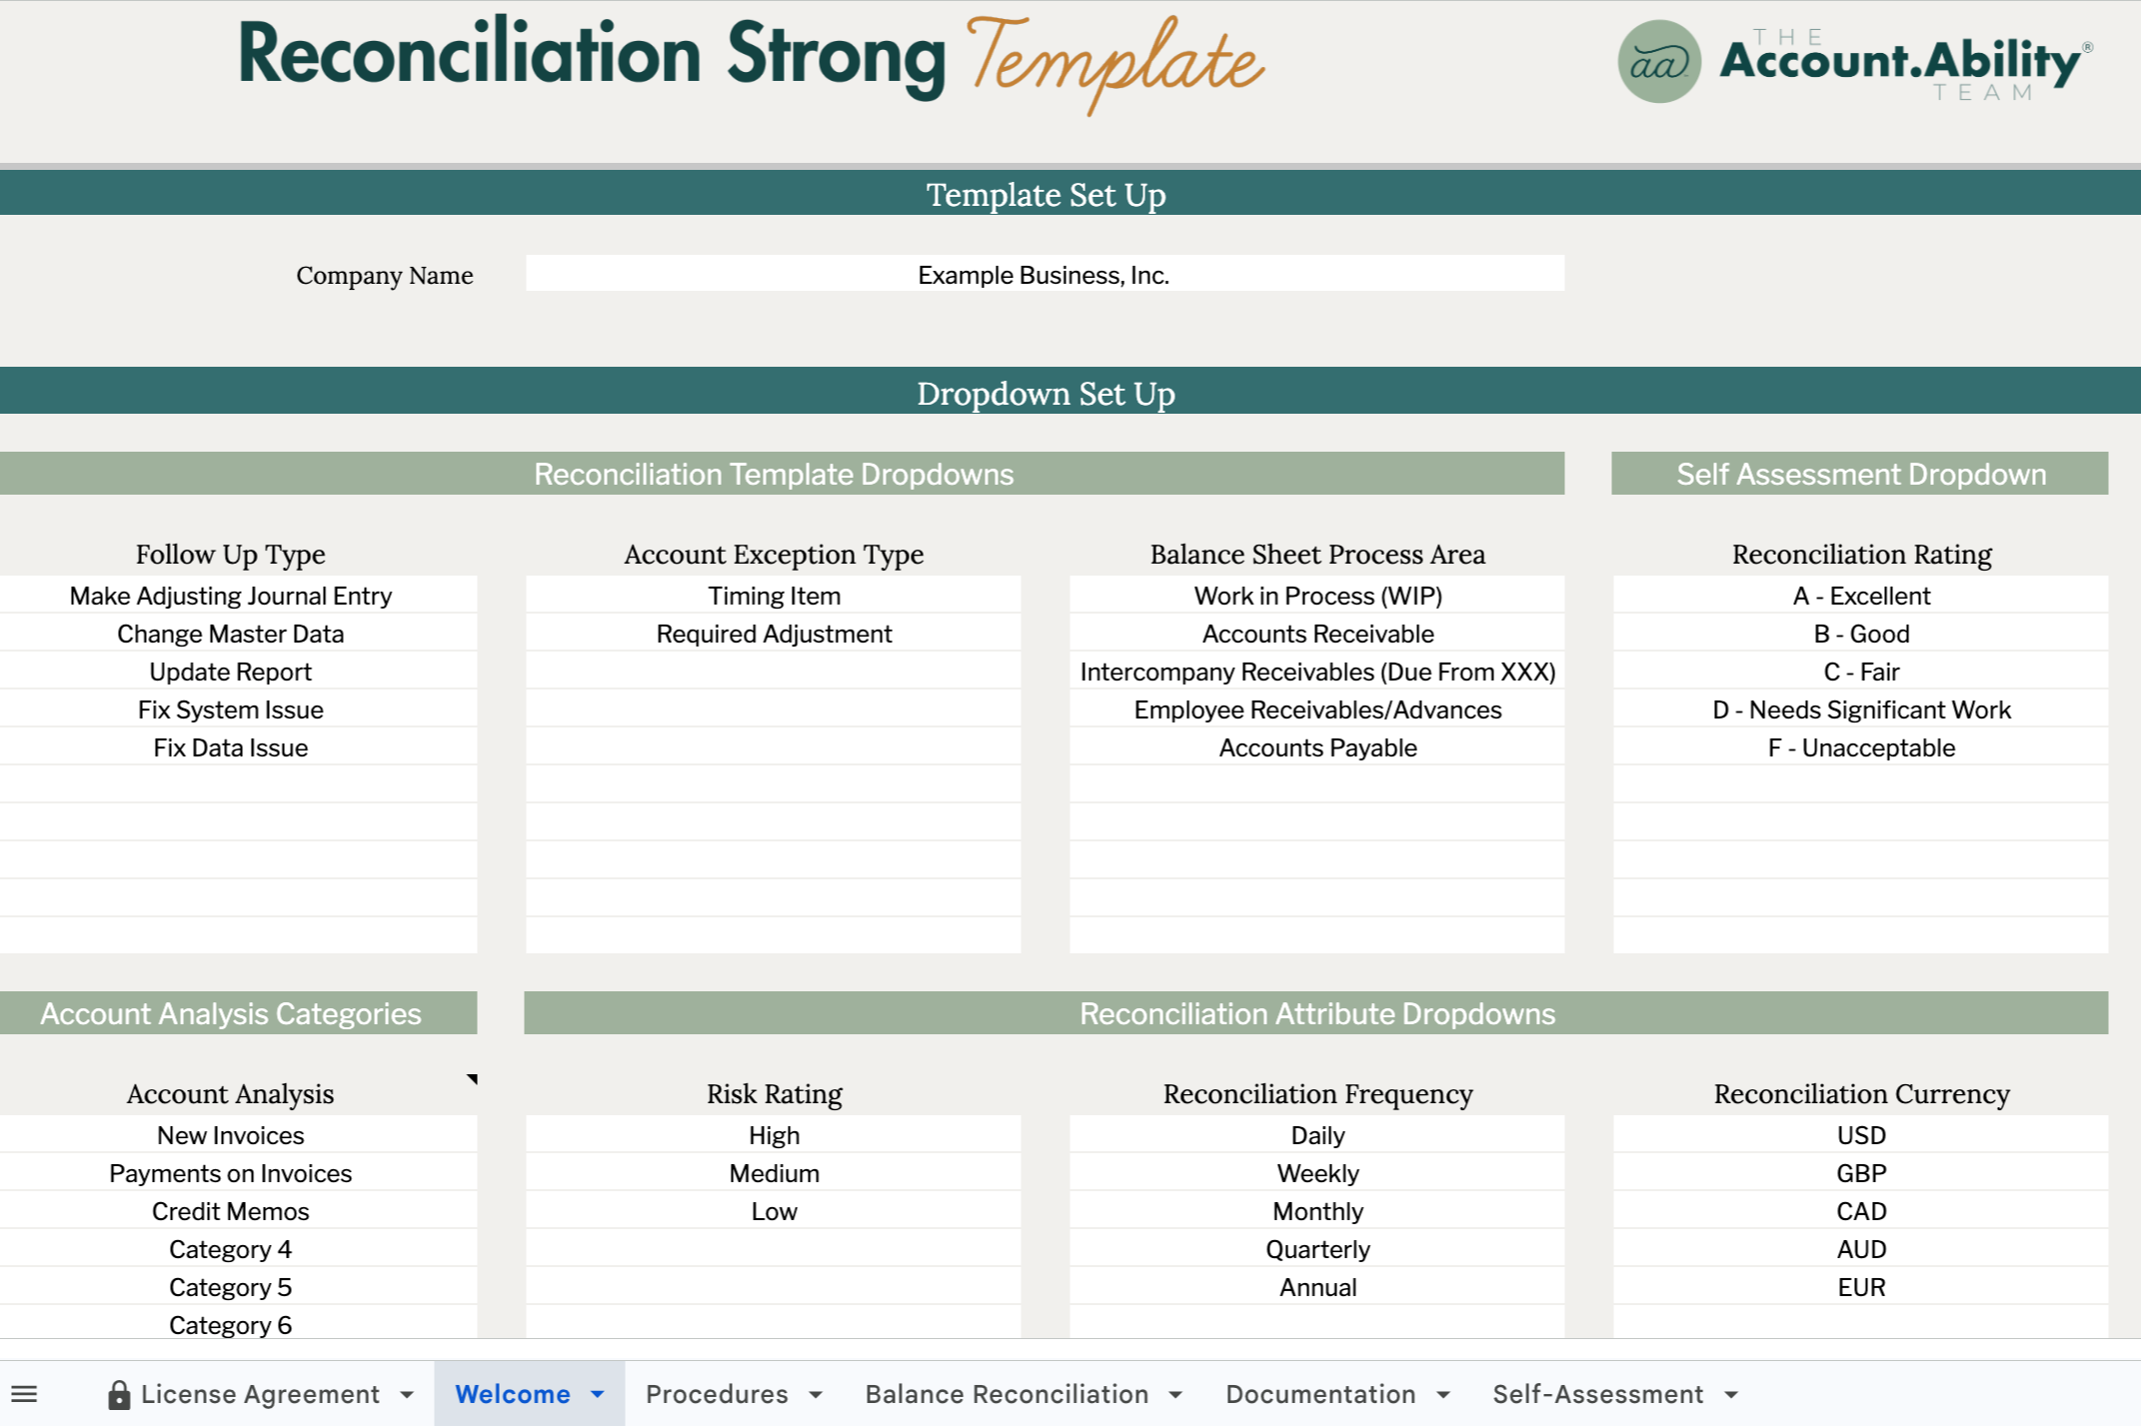Select the Company Name input cell
The image size is (2141, 1427).
[x=1044, y=274]
